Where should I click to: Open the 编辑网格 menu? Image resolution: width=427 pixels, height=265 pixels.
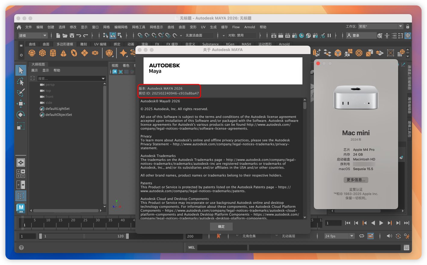point(121,27)
